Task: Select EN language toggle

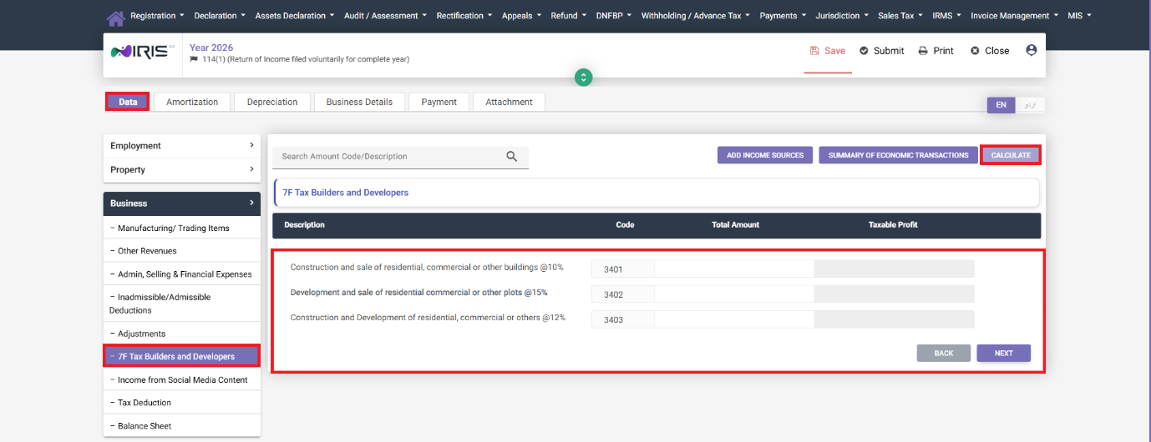Action: coord(1001,105)
